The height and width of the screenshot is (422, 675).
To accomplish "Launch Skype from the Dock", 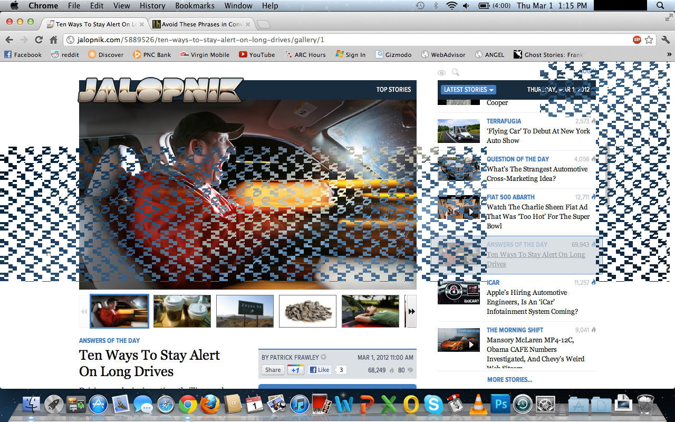I will pos(433,405).
